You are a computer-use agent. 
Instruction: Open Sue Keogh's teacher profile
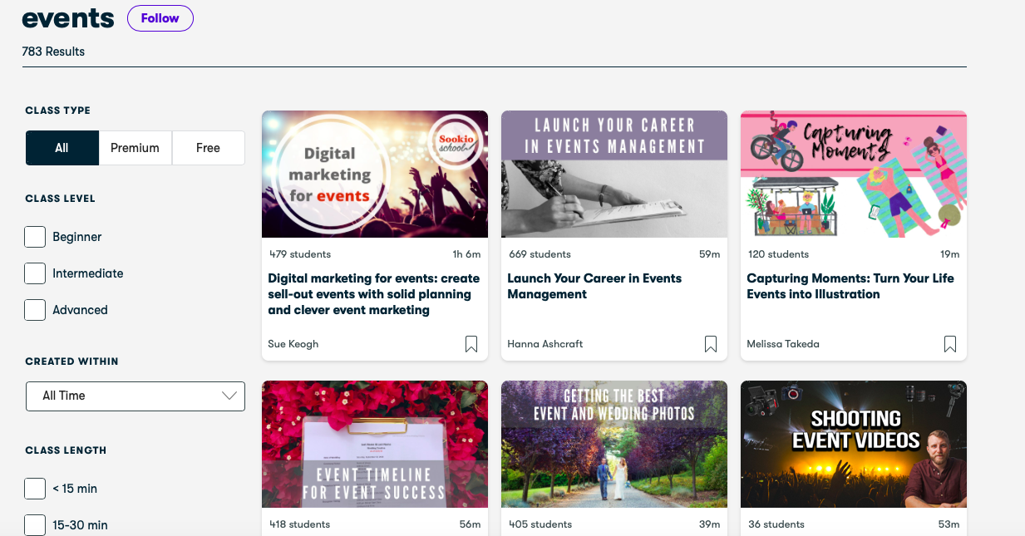[x=293, y=344]
